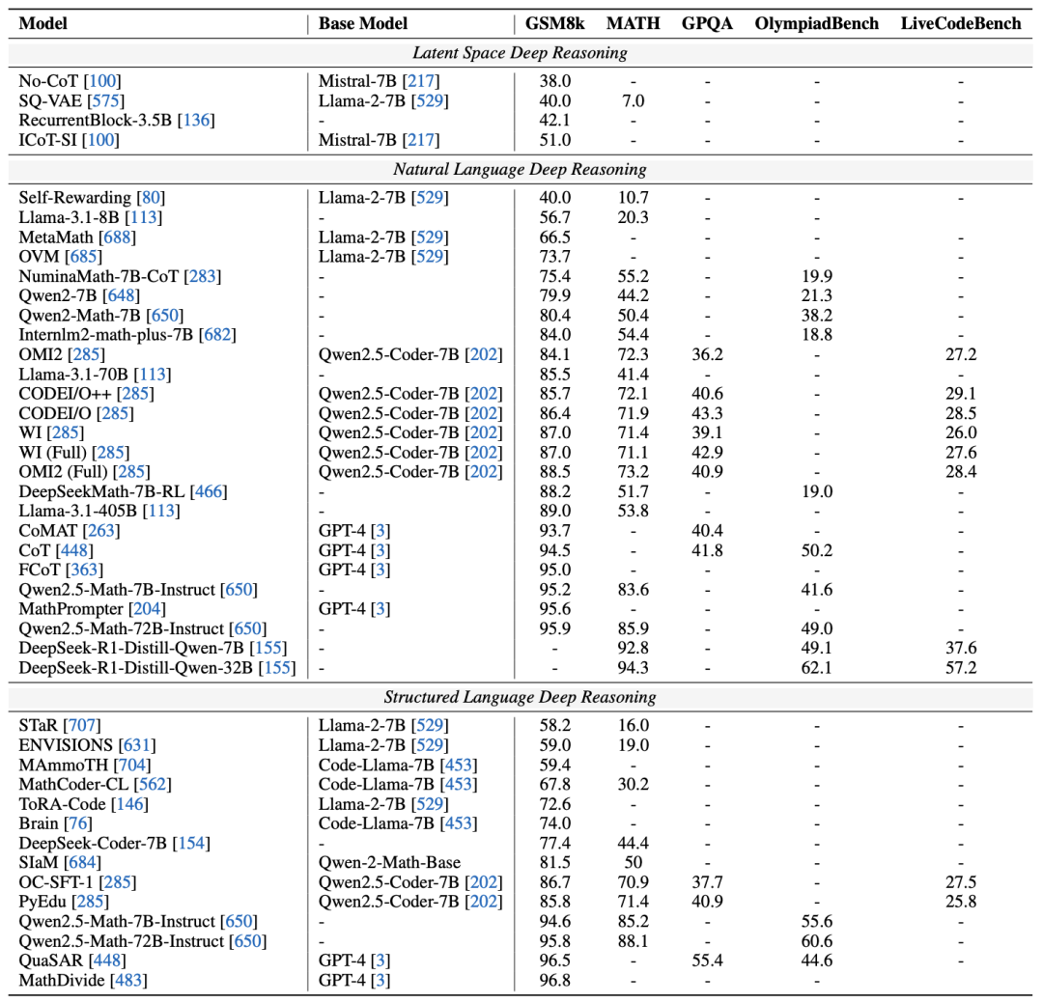Screen dimensions: 1043x1003
Task: Select the OlympiadBench value '38.2' for Qwen2-Math-7B
Action: tap(817, 316)
